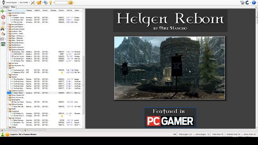Click the Launch Skyrim button
This screenshot has width=258, height=145.
9,2
